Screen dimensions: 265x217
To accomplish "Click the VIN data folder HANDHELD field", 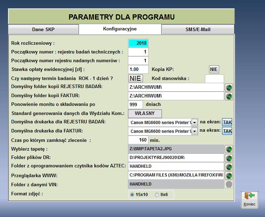I will (176, 184).
